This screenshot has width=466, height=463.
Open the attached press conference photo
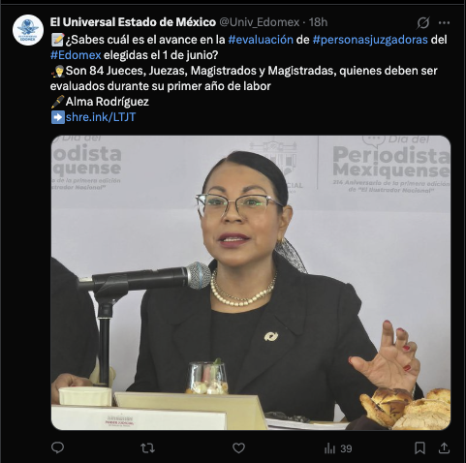(251, 283)
